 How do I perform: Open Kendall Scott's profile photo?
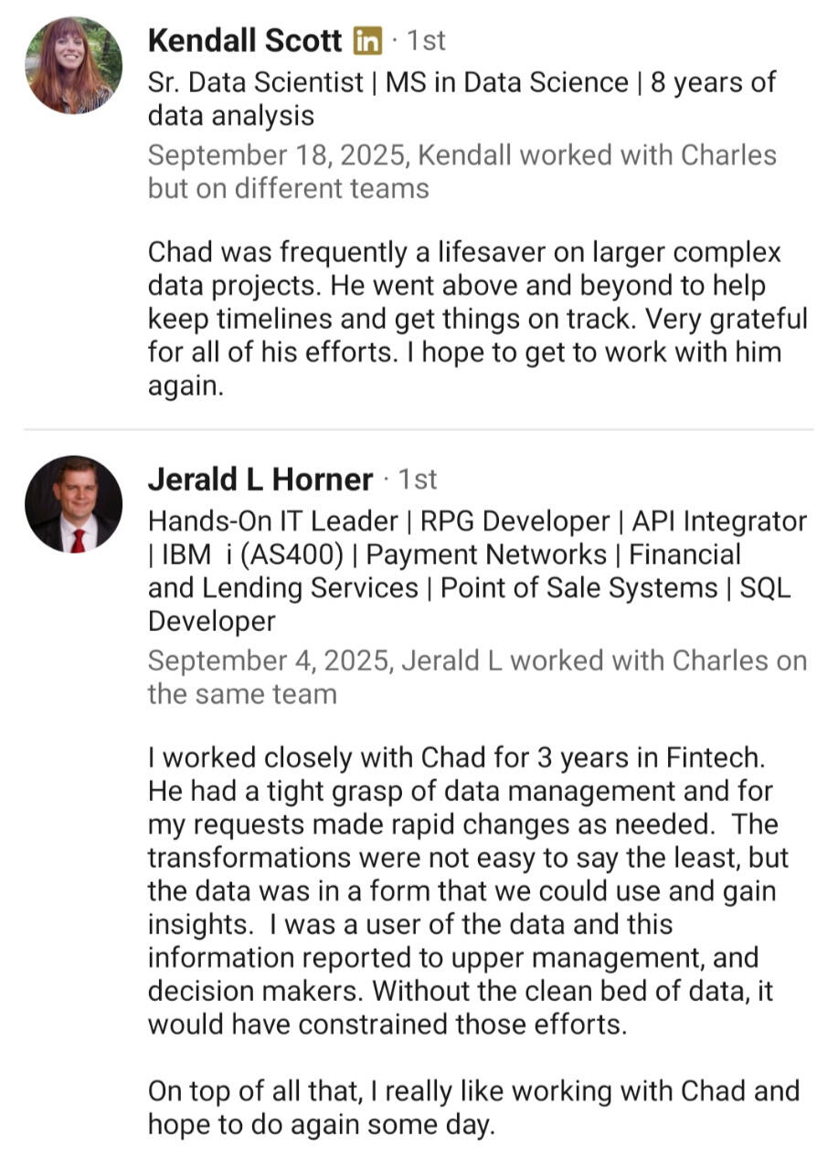point(73,65)
